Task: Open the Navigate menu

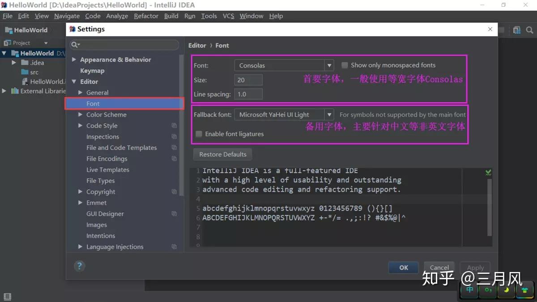Action: [x=67, y=16]
